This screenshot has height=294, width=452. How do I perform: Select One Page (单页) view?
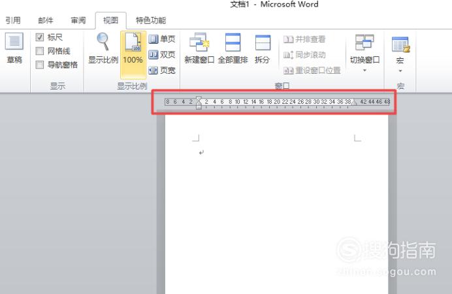[x=162, y=39]
